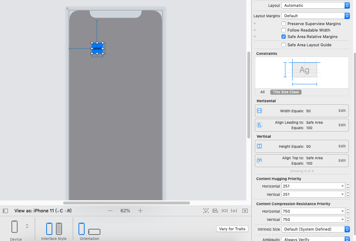Click the Align Top constraint icon
Viewport: 356px width, 241px height.
tap(260, 161)
